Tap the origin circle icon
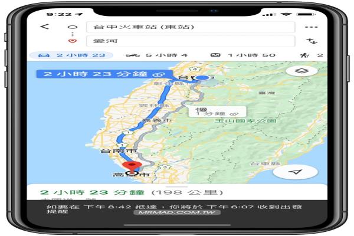 73,27
